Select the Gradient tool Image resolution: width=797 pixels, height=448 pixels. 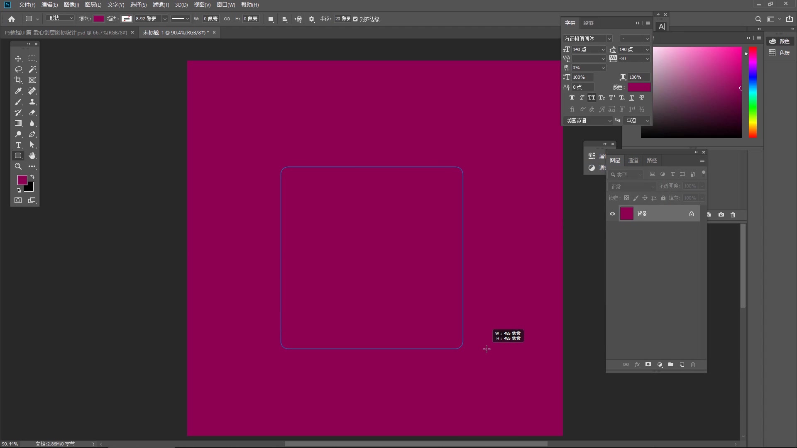coord(18,124)
